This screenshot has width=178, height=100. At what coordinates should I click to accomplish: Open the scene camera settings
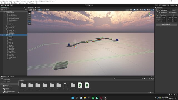pos(148,10)
